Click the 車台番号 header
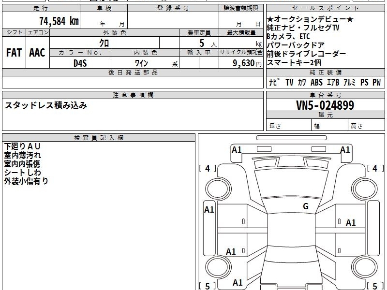The height and width of the screenshot is (290, 387). coord(325,95)
